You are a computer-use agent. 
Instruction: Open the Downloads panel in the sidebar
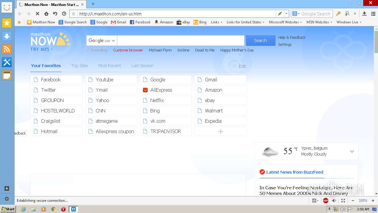coord(7,36)
